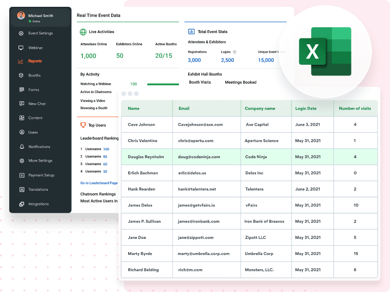This screenshot has height=292, width=390.
Task: Click Monsters, LLC. company cell
Action: pos(266,270)
